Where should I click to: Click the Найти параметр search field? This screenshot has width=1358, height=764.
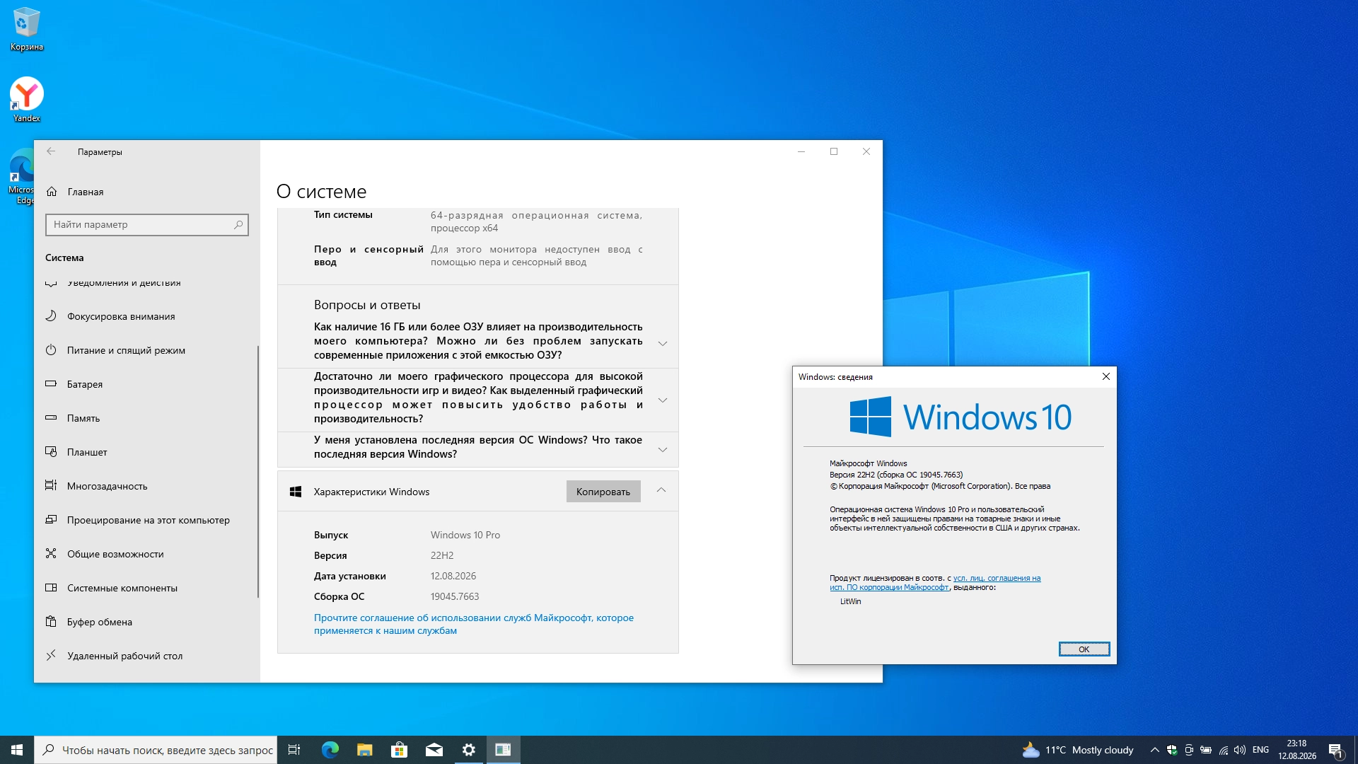(147, 225)
